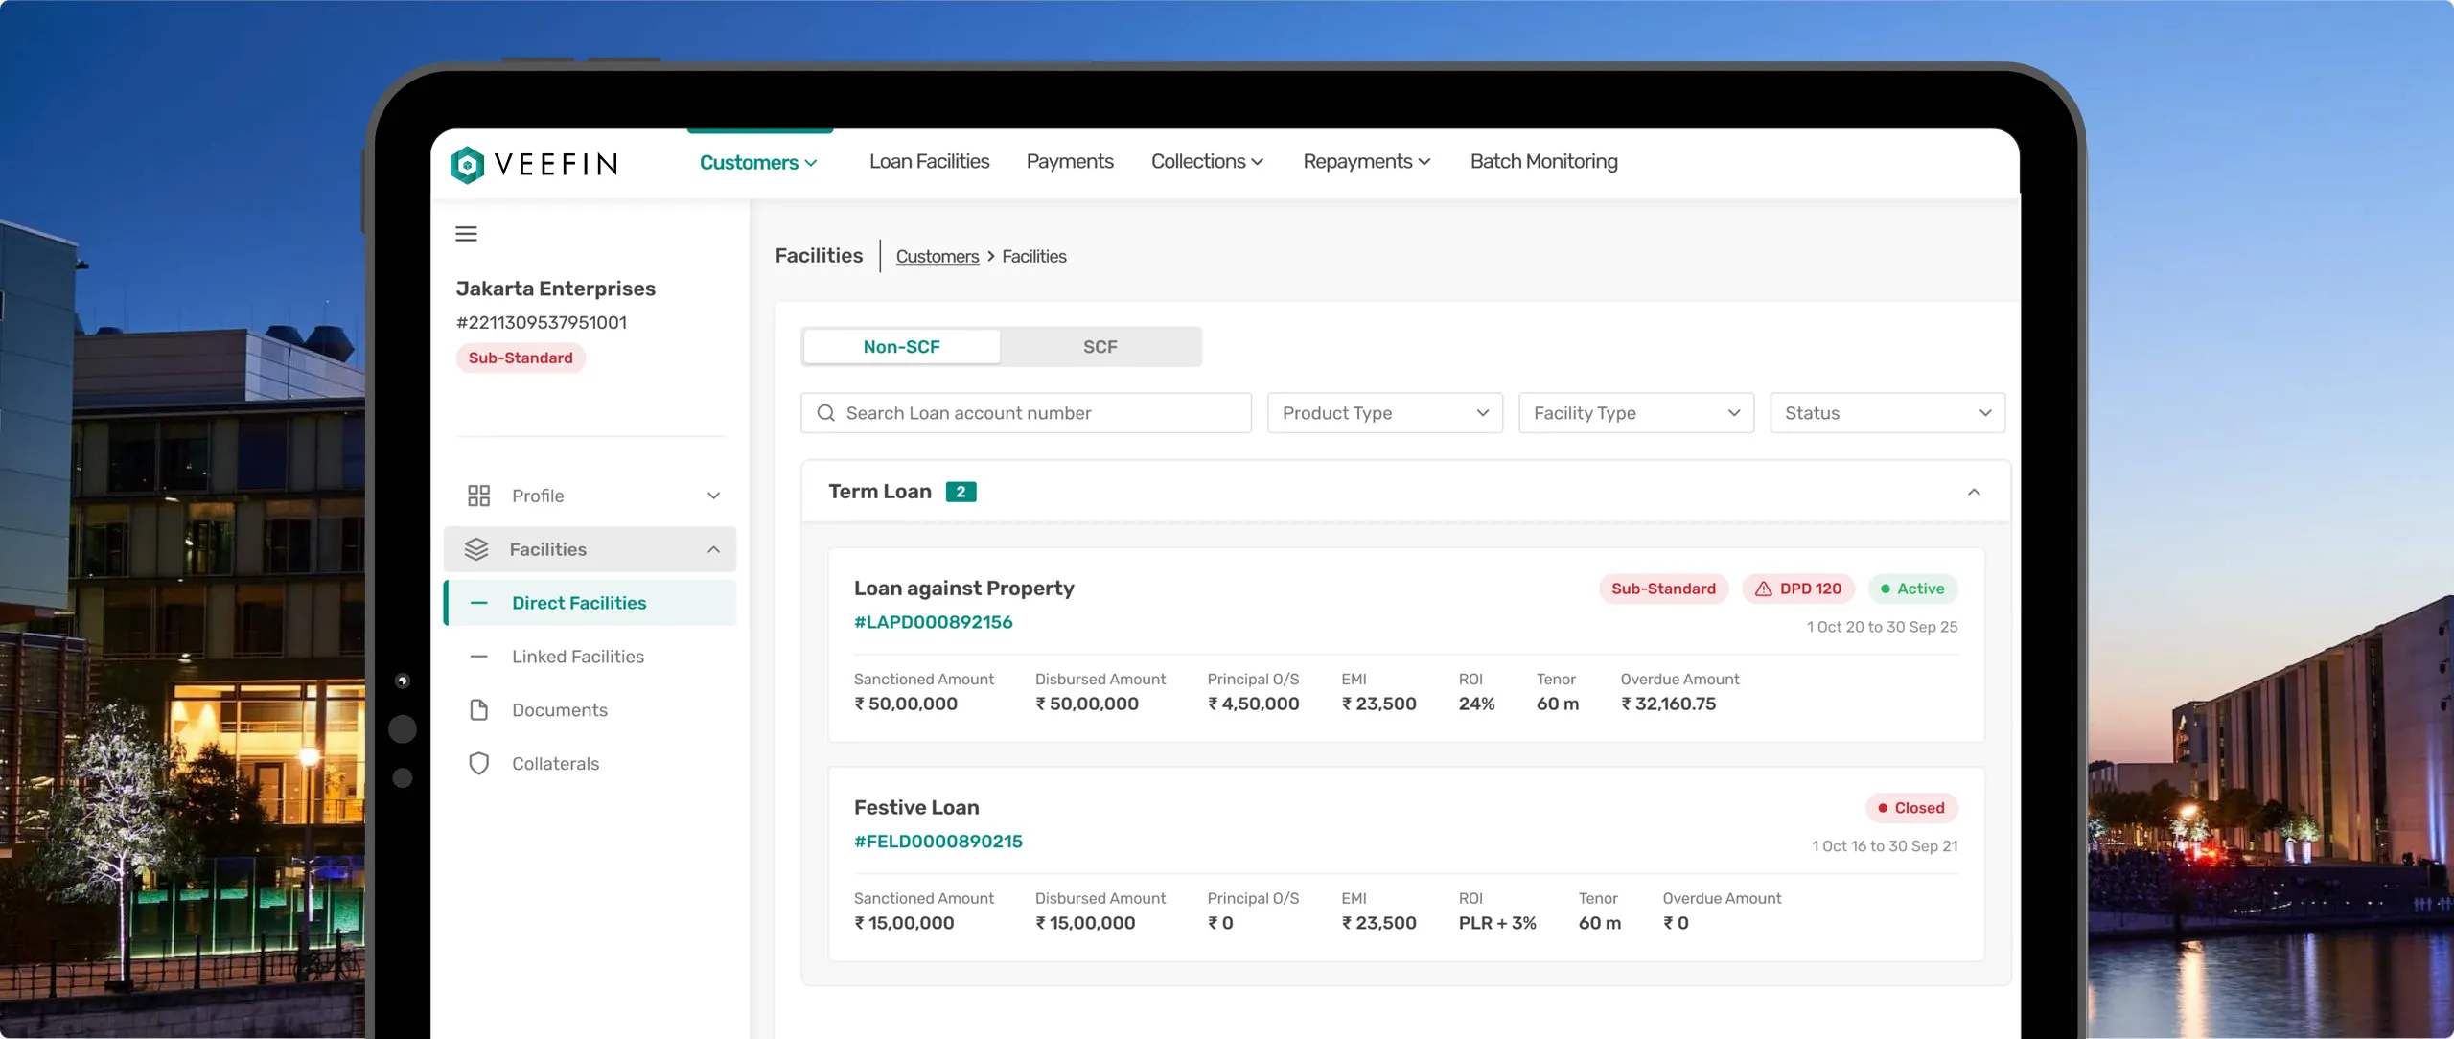Open the Loan Facilities menu

(x=929, y=162)
